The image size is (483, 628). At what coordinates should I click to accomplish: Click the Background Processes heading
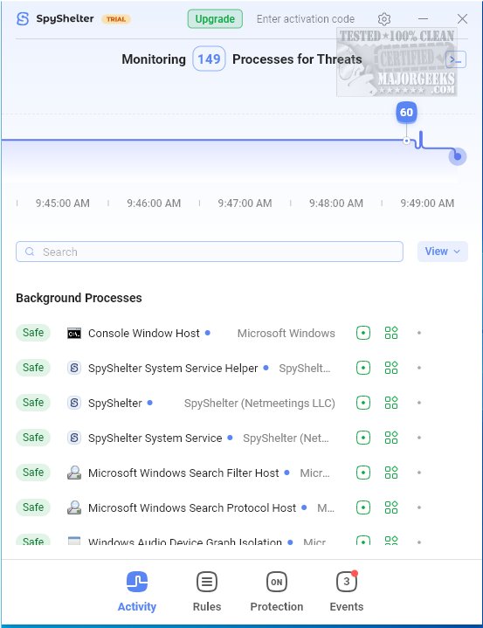point(79,298)
